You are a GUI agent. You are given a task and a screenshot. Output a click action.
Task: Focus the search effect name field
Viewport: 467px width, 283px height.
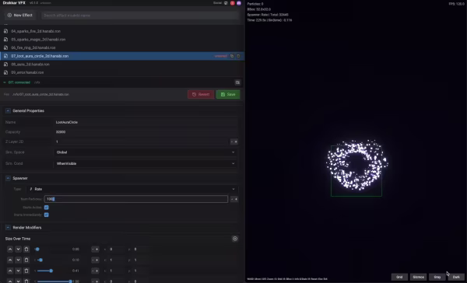(140, 16)
